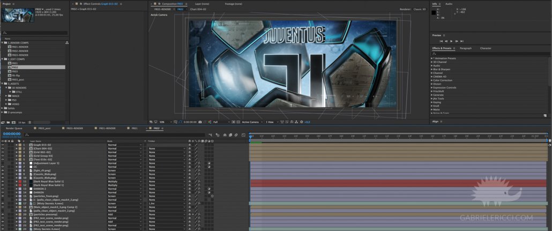Enable frame blending for the composition
The image size is (552, 231).
coord(230,135)
